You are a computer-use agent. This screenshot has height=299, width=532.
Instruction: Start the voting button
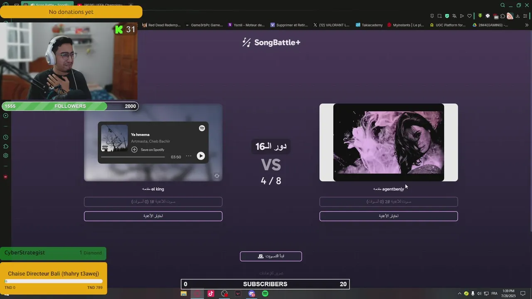point(271,256)
